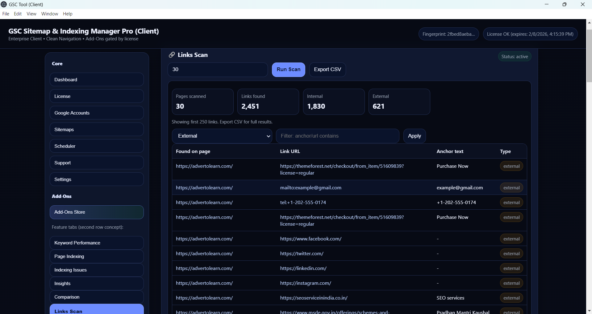Go to Dashboard in the sidebar
The height and width of the screenshot is (314, 592).
click(x=96, y=80)
